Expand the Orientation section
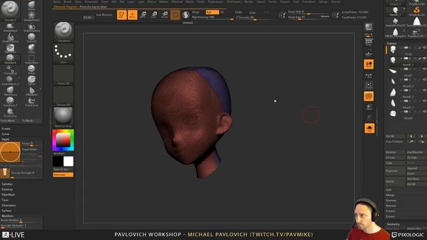This screenshot has width=427, height=240. pyautogui.click(x=9, y=205)
